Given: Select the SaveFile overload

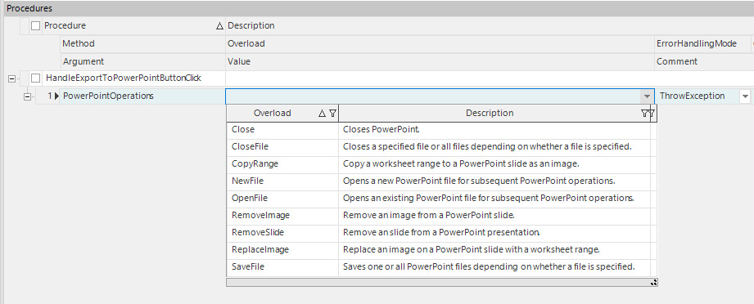Looking at the screenshot, I should 282,266.
